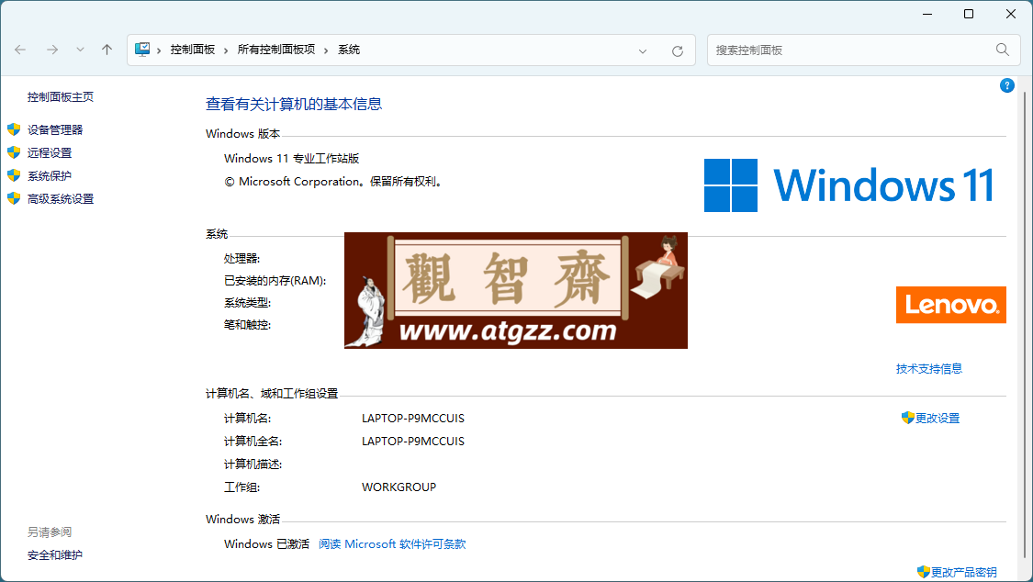This screenshot has width=1033, height=582.
Task: Open 技术支持信息 link
Action: pos(929,369)
